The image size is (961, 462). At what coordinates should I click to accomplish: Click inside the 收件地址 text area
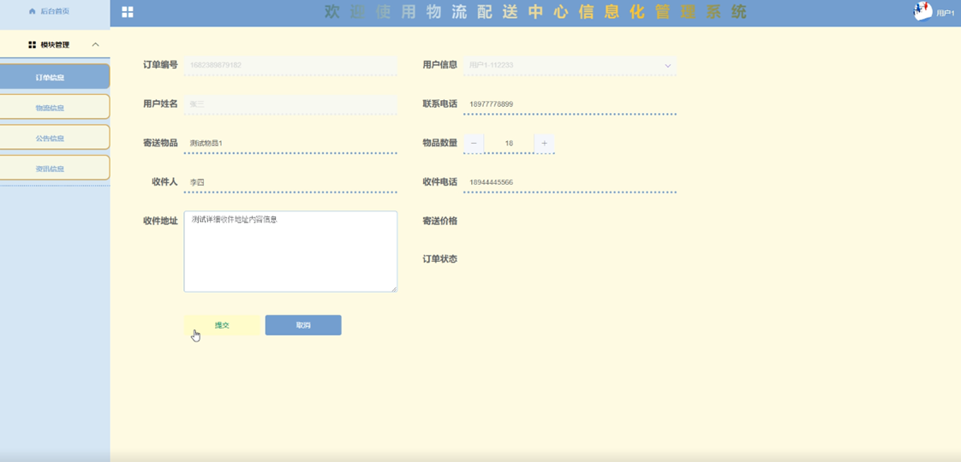coord(290,252)
